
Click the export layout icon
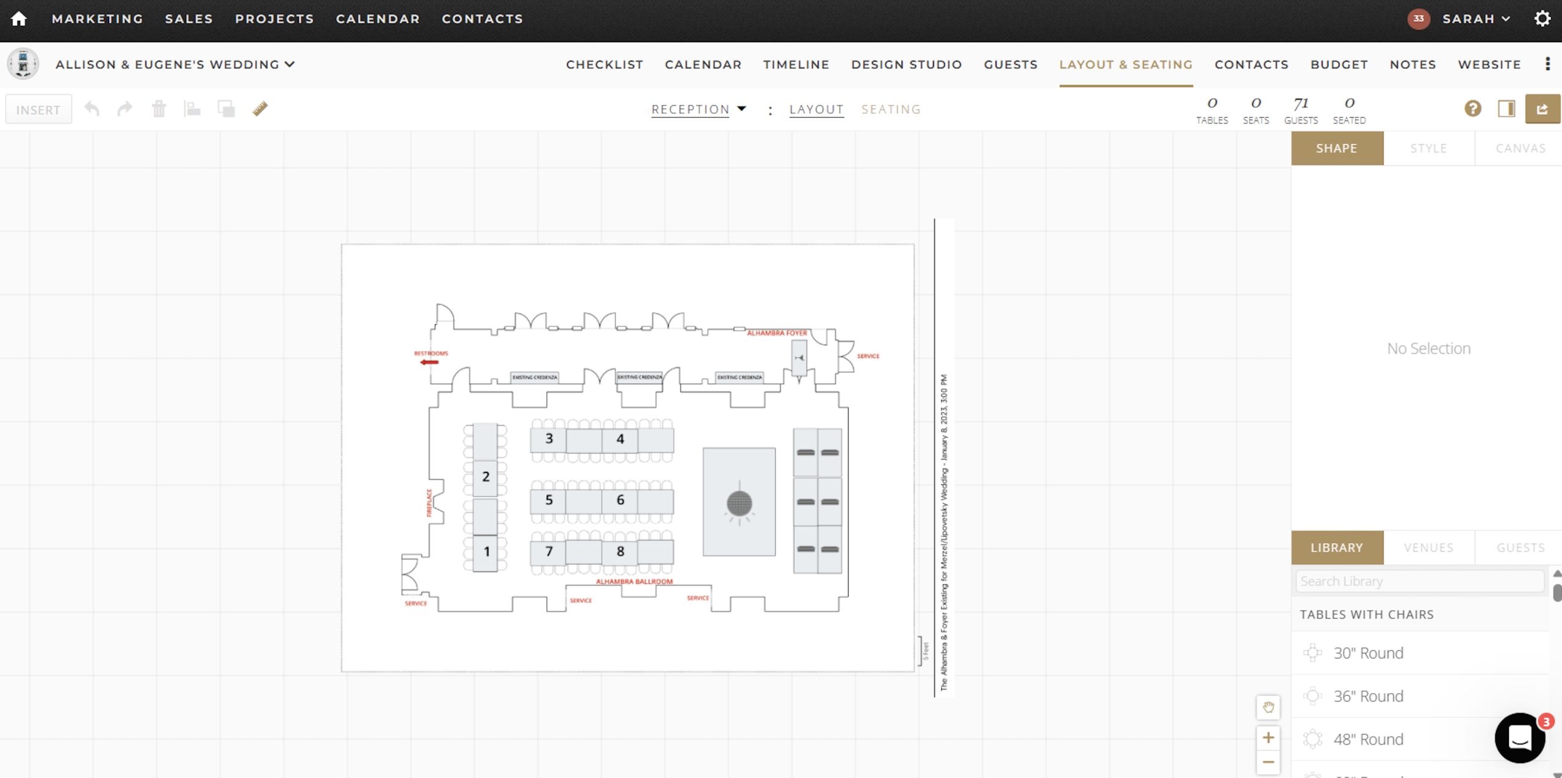click(1543, 109)
